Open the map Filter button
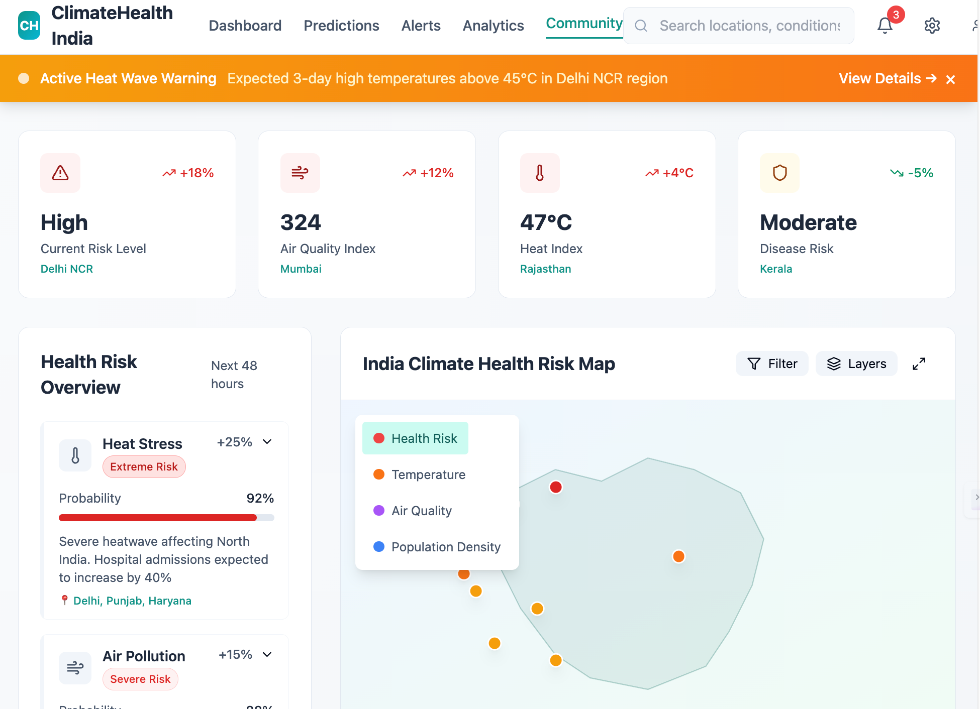Screen dimensions: 980x709 pyautogui.click(x=772, y=364)
